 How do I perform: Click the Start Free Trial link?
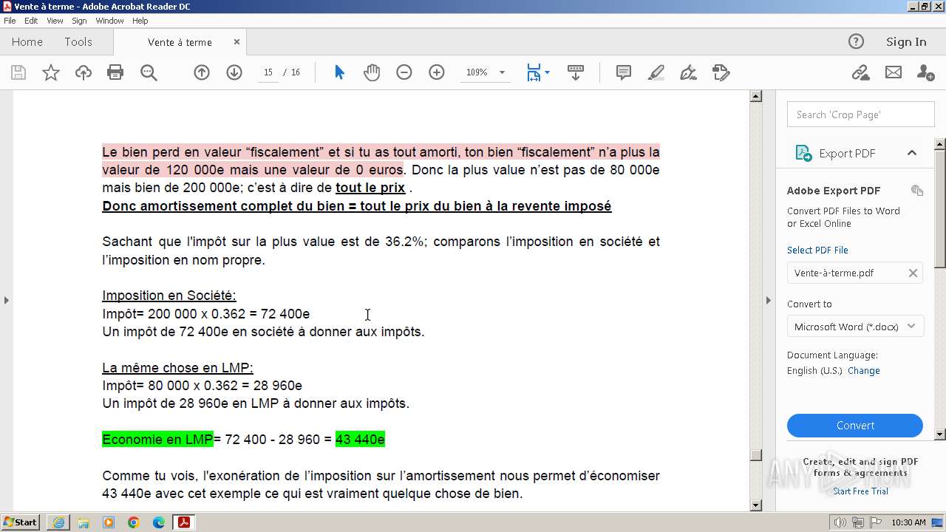click(x=860, y=491)
